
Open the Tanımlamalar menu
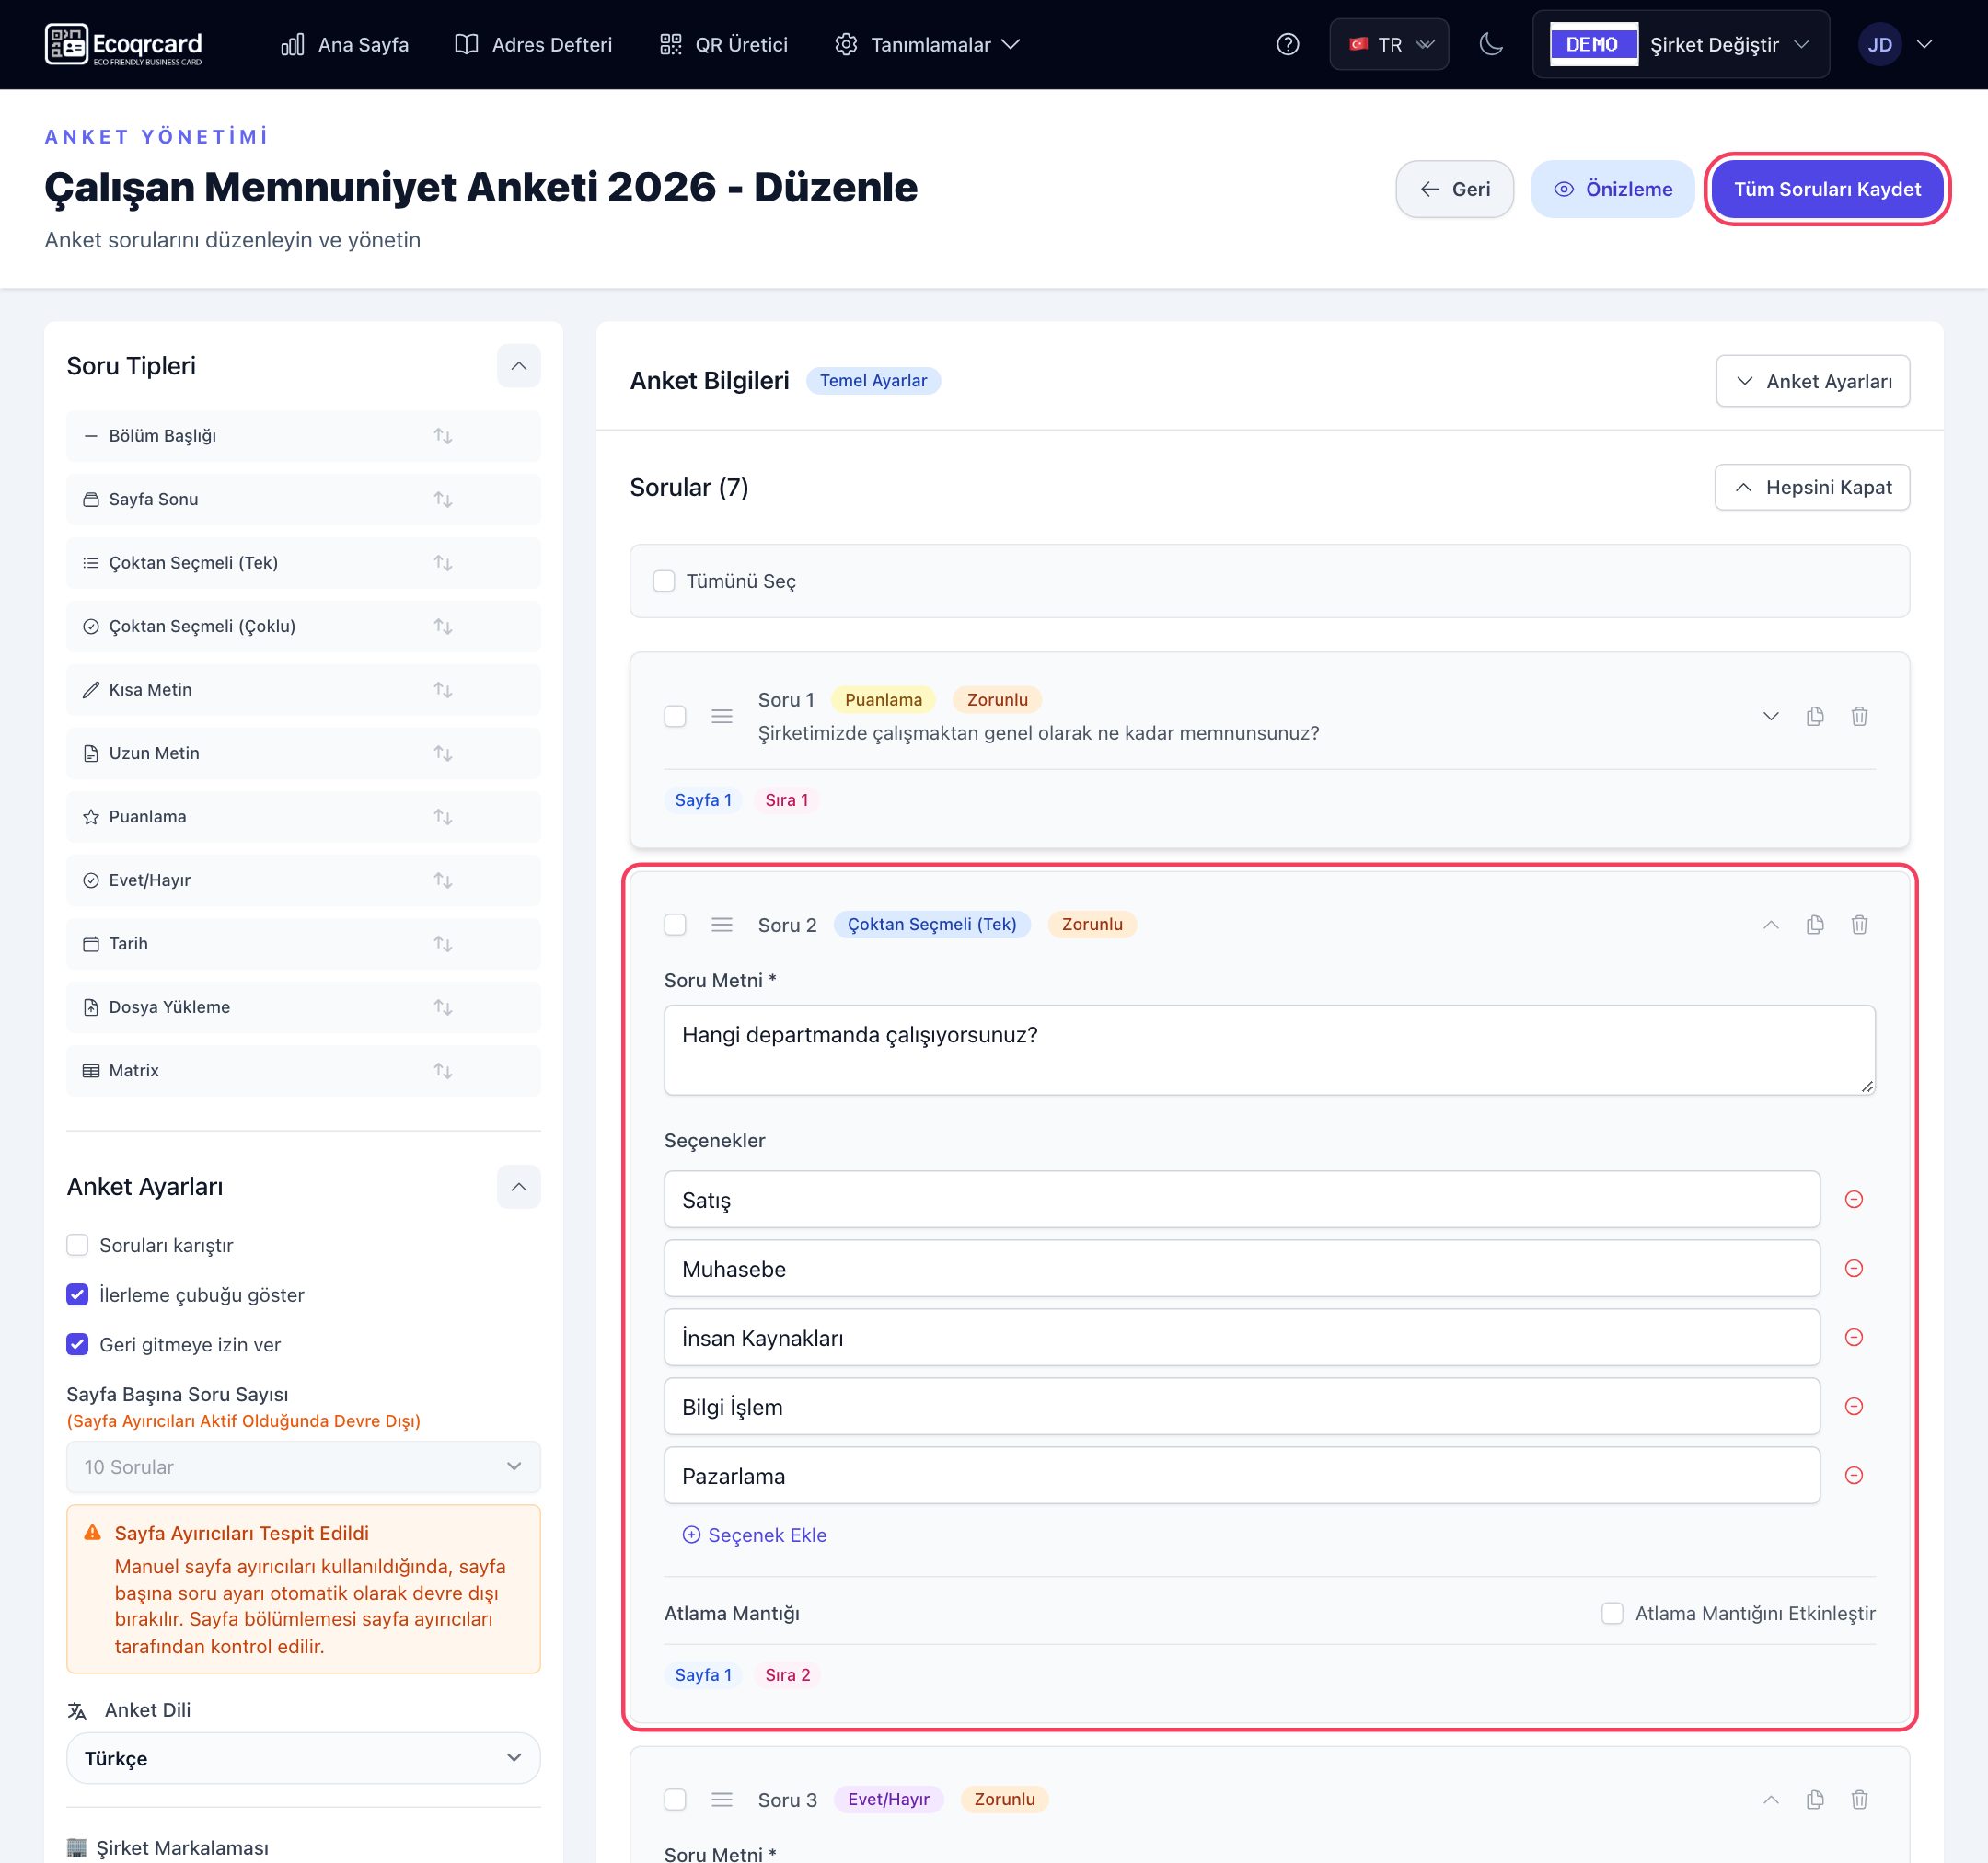(x=927, y=44)
